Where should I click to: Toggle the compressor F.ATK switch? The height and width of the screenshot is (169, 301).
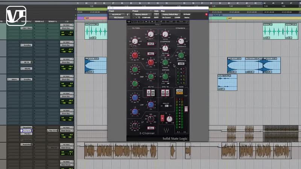168,55
